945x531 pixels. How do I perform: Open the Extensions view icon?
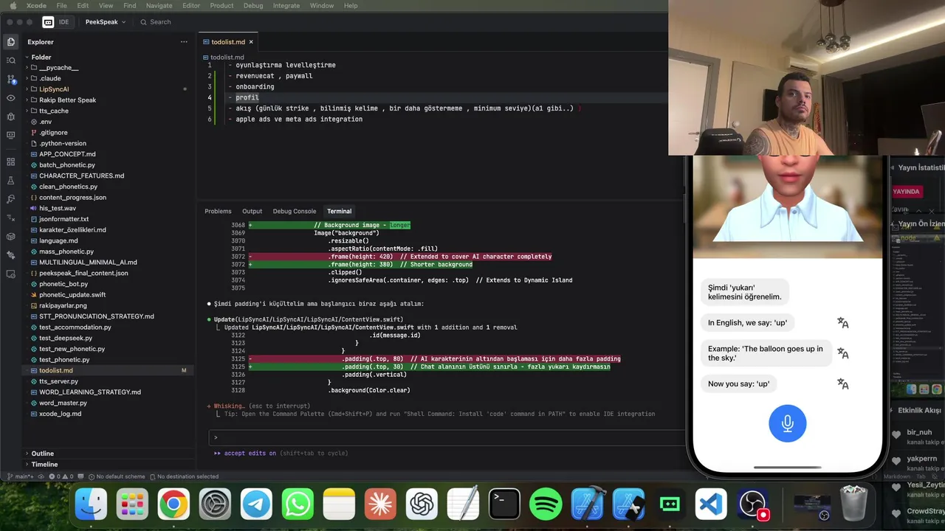(x=10, y=162)
